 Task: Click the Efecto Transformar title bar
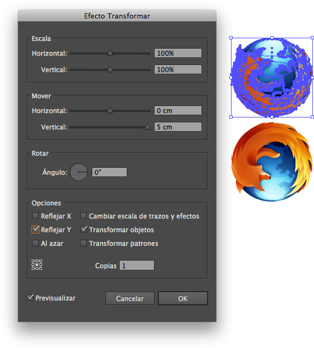click(117, 16)
